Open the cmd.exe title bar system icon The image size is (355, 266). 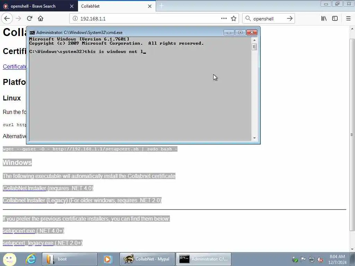[32, 33]
